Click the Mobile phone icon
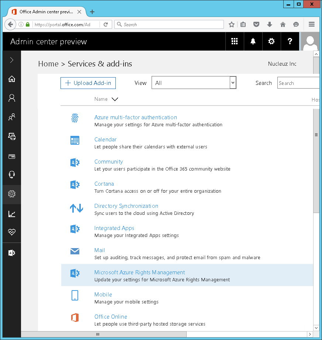 [x=75, y=295]
